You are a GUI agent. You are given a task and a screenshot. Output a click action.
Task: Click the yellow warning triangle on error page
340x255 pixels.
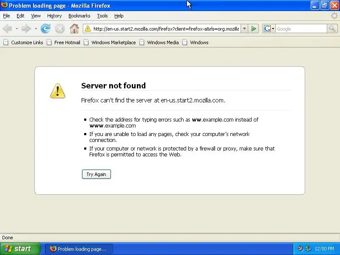click(58, 91)
